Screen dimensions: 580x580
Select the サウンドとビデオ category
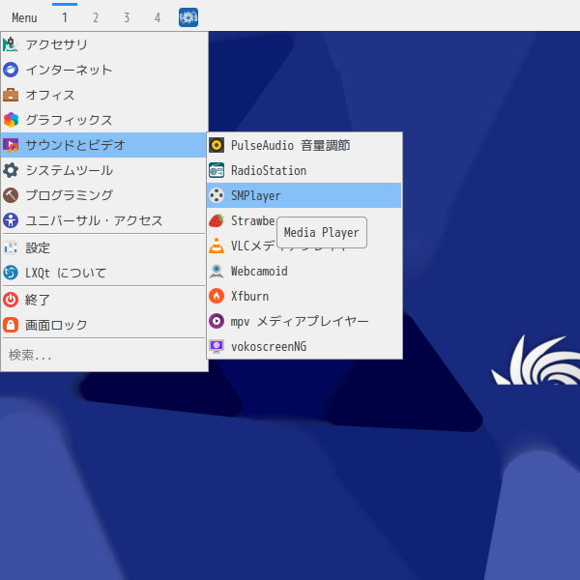[103, 145]
